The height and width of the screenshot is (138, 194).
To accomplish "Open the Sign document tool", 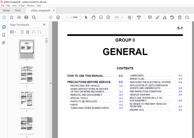I will (x=165, y=18).
